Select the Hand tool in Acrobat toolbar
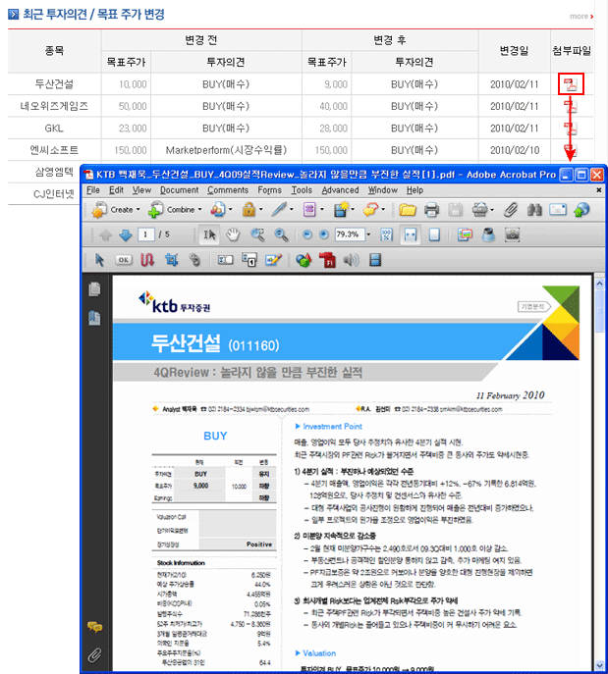Screen dimensions: 608x674 [x=234, y=235]
